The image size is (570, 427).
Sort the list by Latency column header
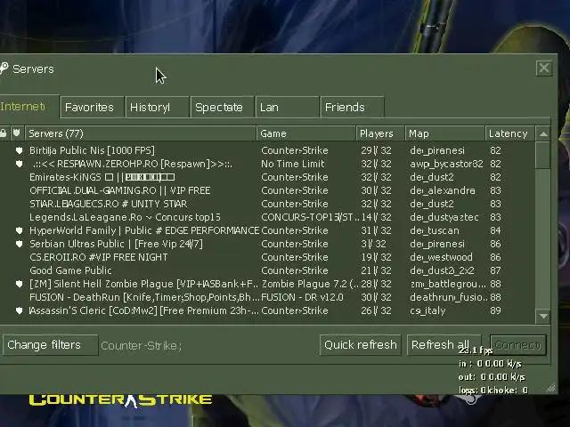(x=509, y=133)
